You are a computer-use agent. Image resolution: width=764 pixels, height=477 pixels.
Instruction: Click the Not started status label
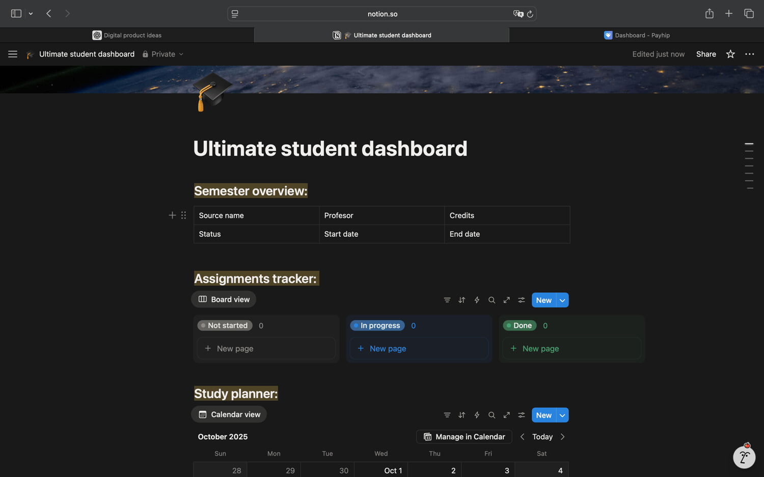(x=225, y=325)
